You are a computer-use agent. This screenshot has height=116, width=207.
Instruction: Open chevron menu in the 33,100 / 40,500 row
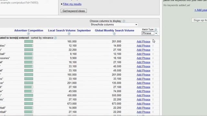coord(153,66)
